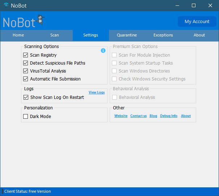The width and height of the screenshot is (219, 196).
Task: Check Scan For Module Injection option
Action: point(114,55)
